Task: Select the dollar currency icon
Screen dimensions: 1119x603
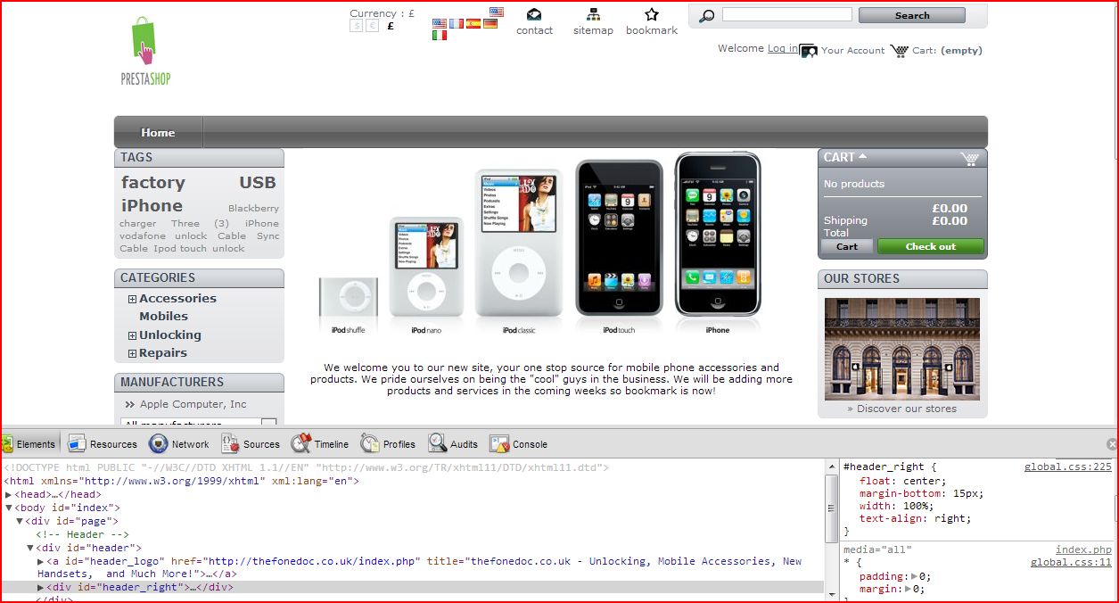Action: tap(357, 26)
